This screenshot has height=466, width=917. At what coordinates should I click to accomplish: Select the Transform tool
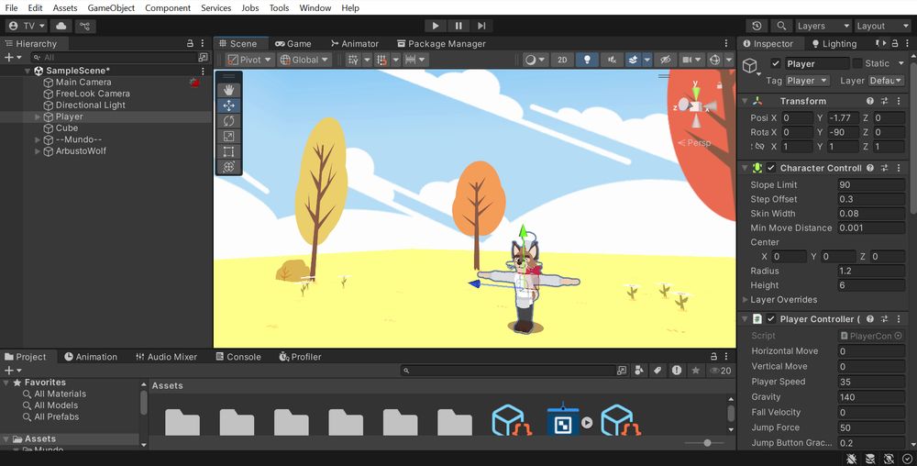point(228,167)
